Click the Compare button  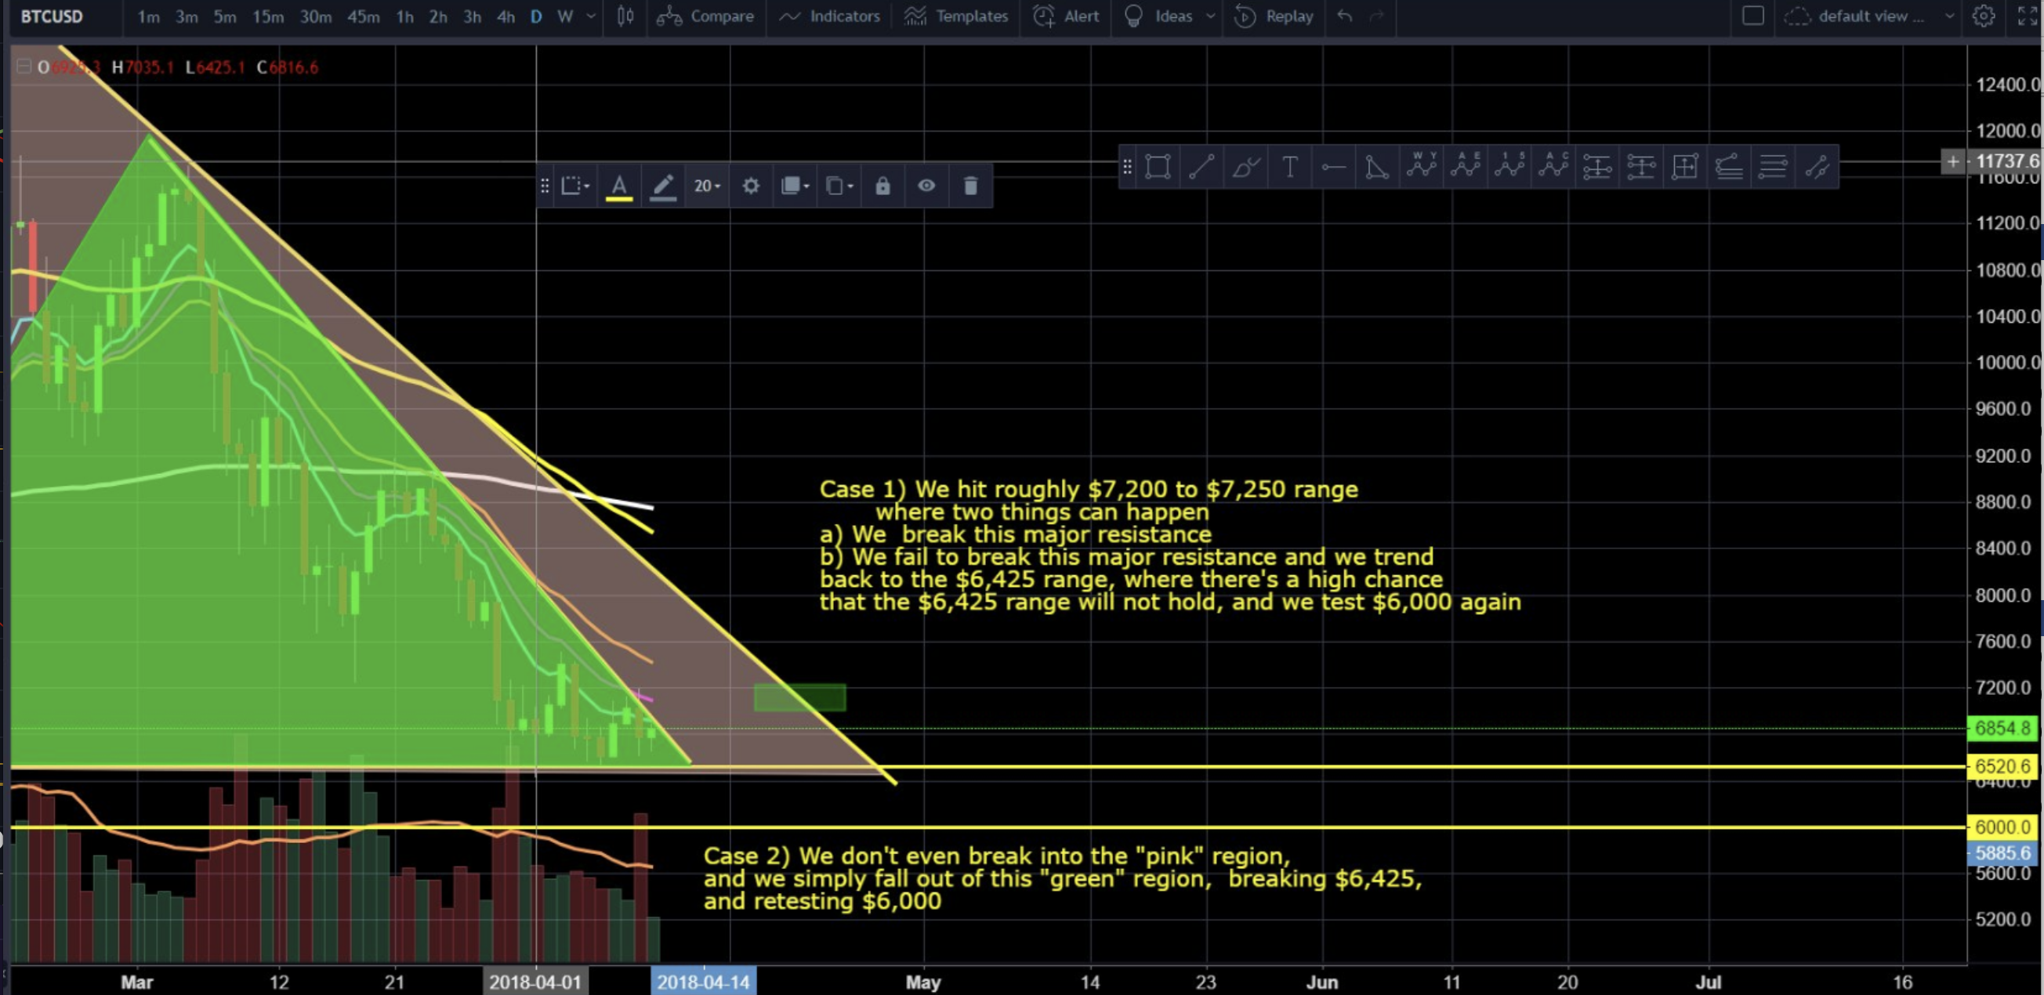tap(705, 16)
